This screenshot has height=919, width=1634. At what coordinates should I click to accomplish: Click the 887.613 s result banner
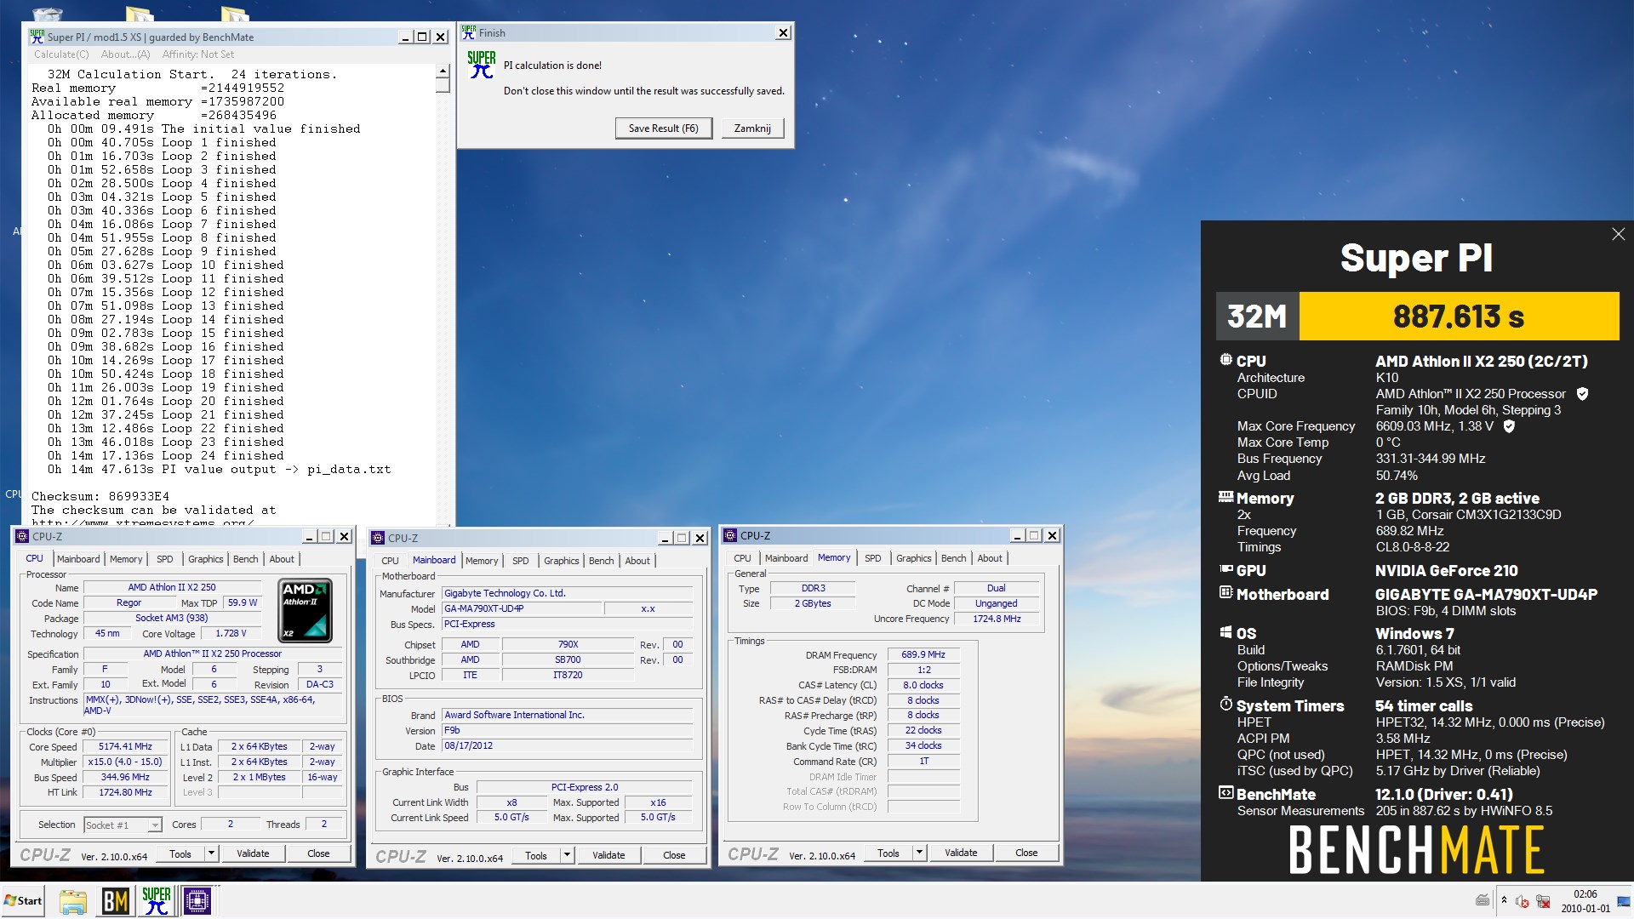1459,317
